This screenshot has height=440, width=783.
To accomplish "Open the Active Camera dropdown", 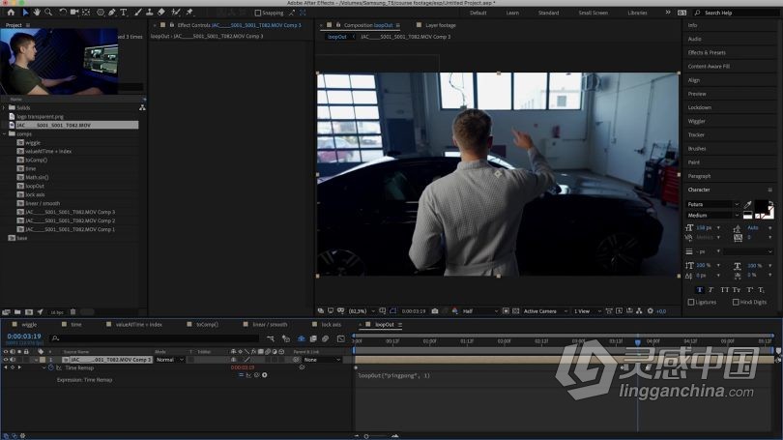I will (545, 311).
